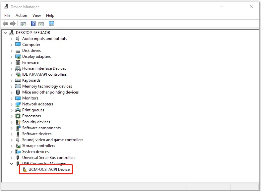
Task: Click the Keyboards category icon
Action: [18, 80]
